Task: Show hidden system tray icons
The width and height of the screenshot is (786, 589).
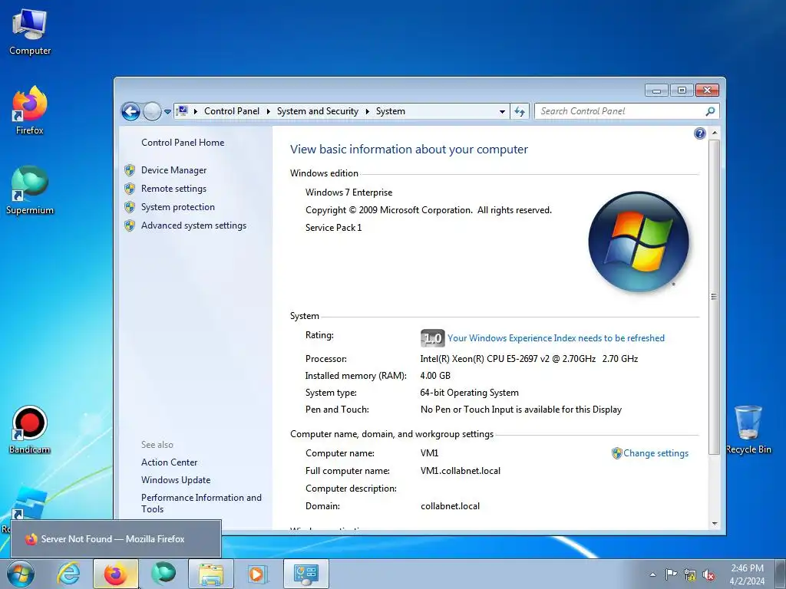Action: pos(652,574)
